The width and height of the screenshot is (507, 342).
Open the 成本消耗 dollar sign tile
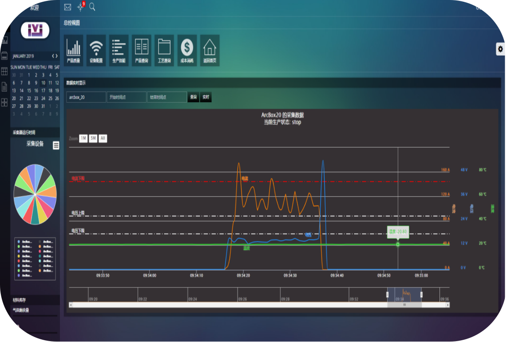[187, 50]
